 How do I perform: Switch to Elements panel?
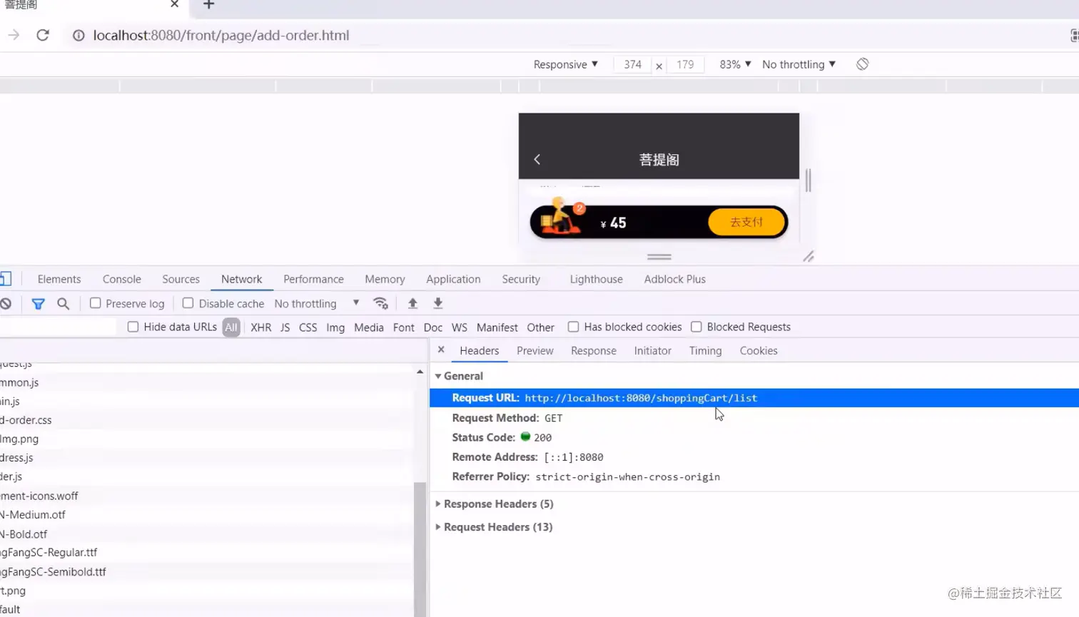[59, 279]
